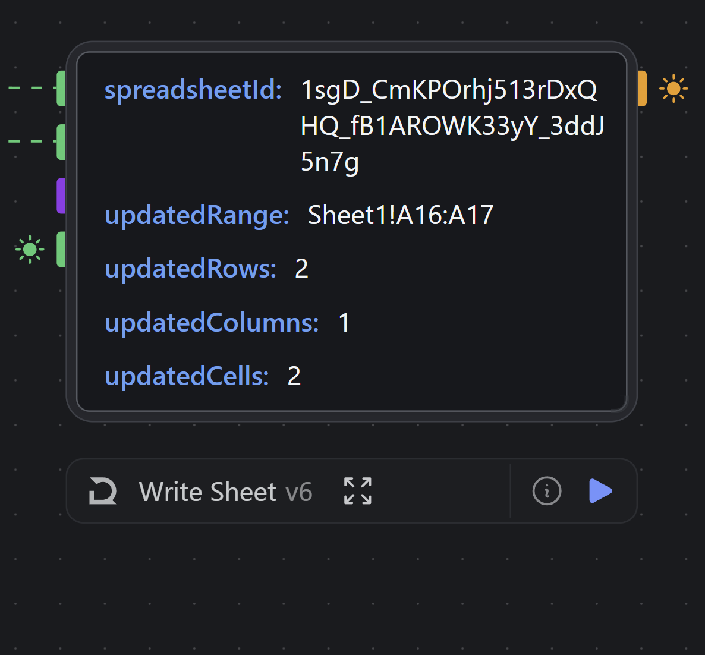Select the orange output port on the right edge
This screenshot has width=705, height=655.
tap(641, 89)
